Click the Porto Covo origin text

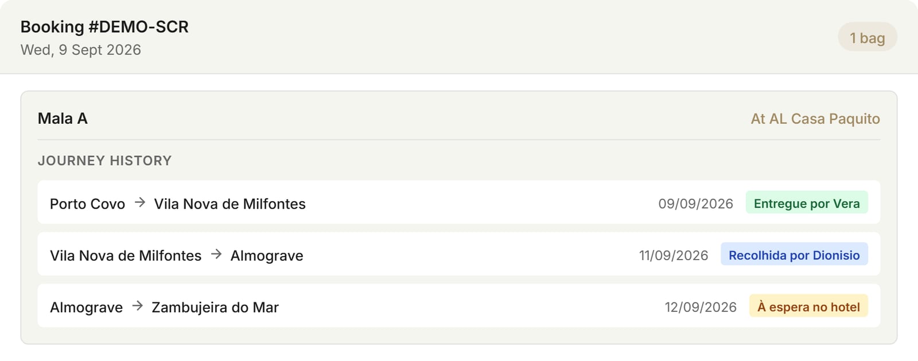[x=87, y=204]
